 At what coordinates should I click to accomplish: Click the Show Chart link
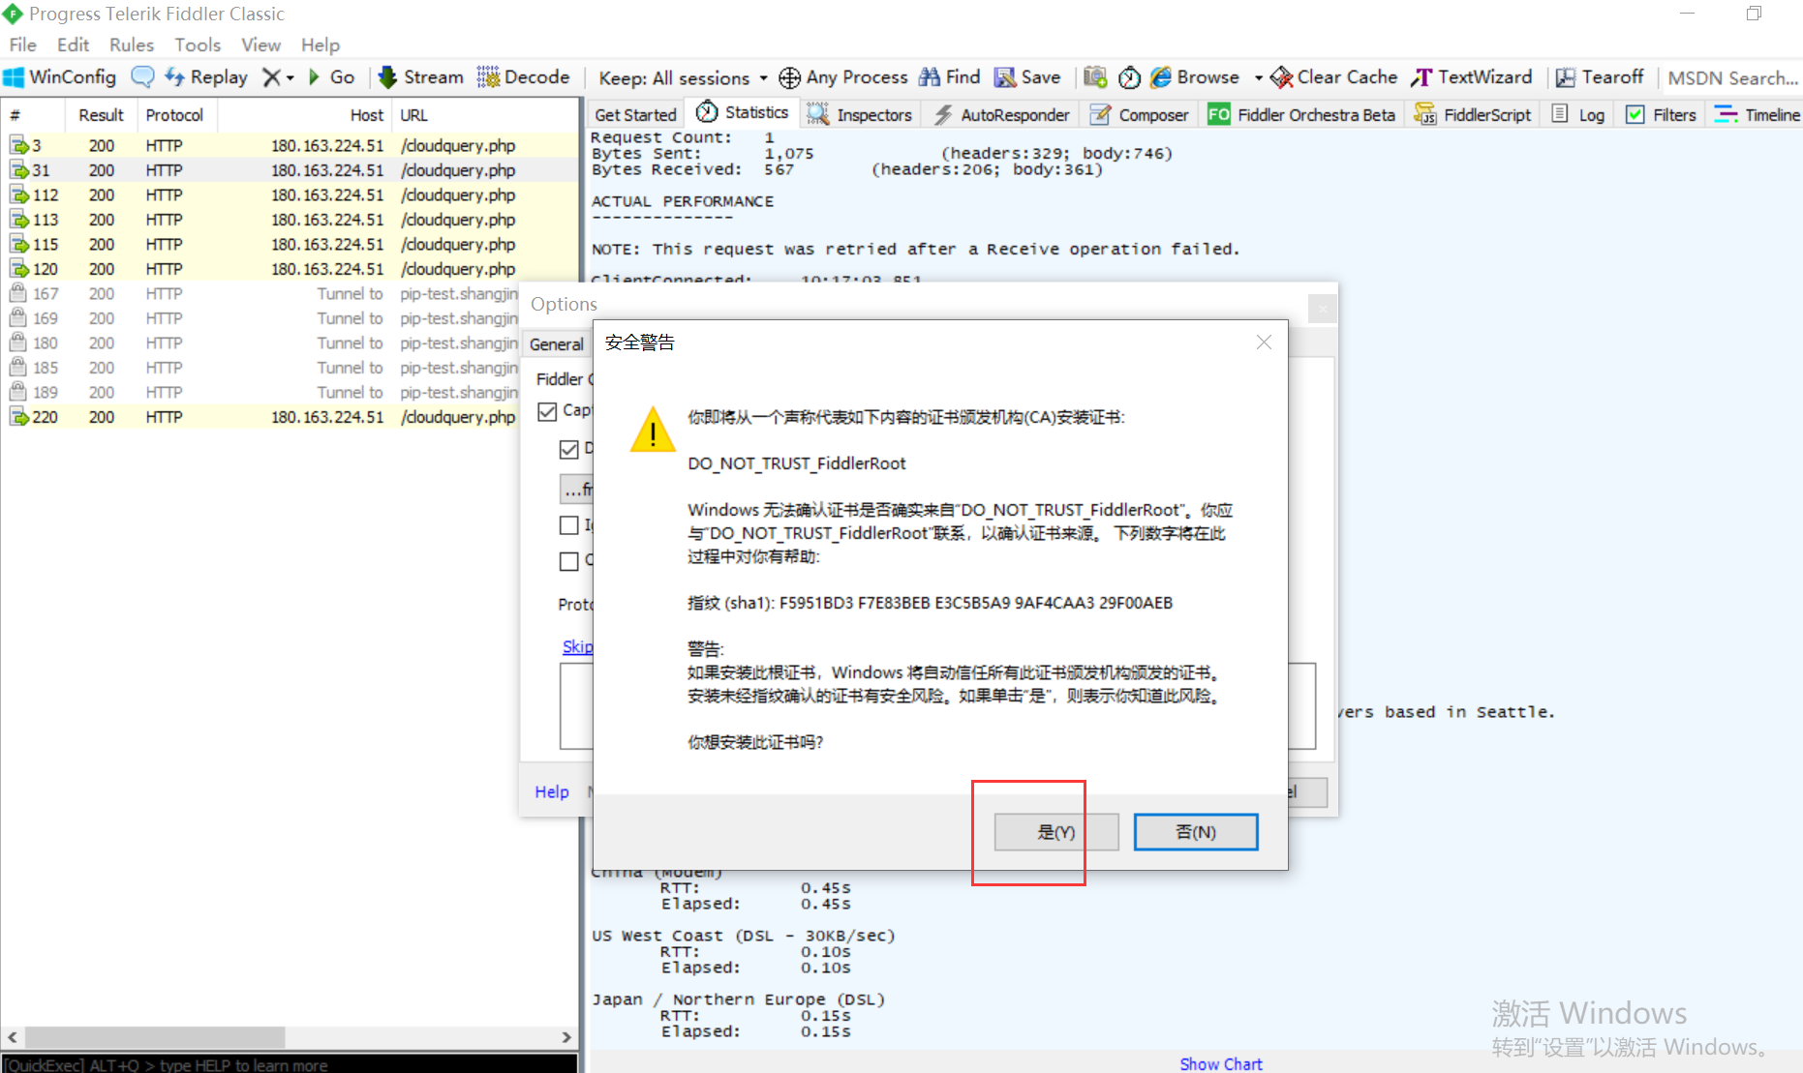1221,1063
